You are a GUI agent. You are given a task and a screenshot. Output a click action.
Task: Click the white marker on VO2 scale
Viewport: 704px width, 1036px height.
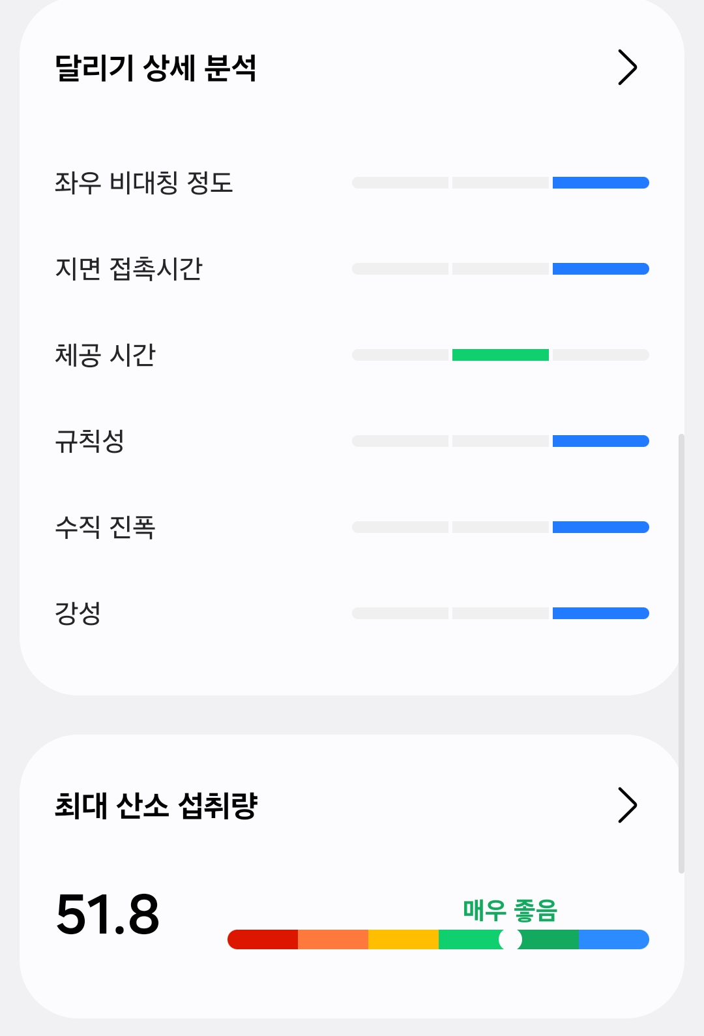[x=510, y=939]
